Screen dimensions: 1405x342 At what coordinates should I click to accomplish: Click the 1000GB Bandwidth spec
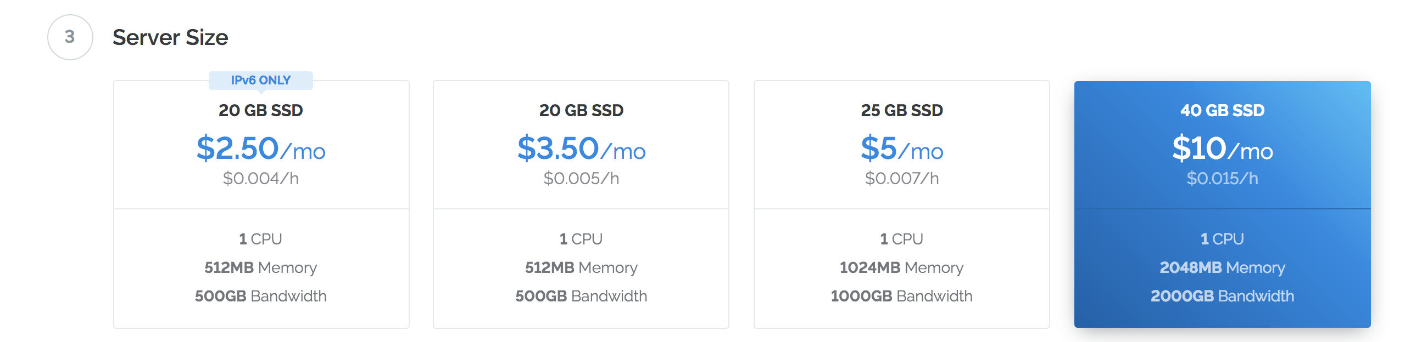902,296
